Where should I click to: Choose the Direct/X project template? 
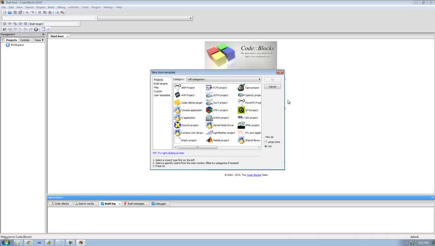pos(186,125)
